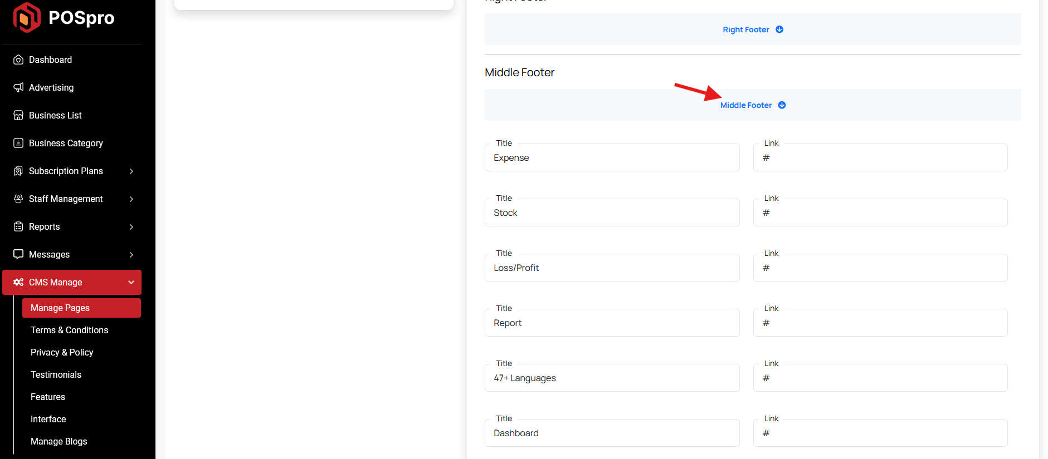The image size is (1048, 459).
Task: Click the Business Category list icon
Action: 18,144
